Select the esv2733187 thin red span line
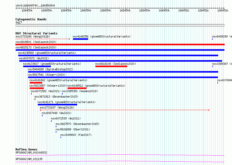 125,110
